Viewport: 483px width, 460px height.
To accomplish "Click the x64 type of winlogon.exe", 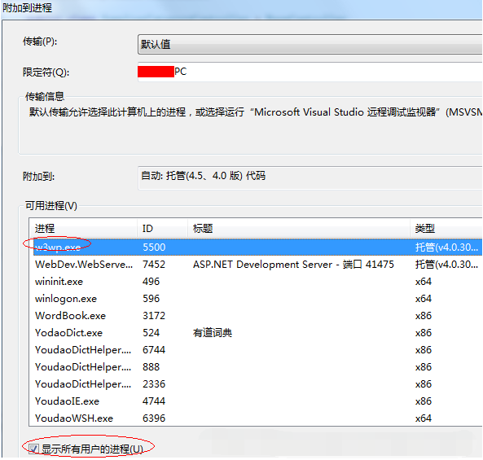I will [x=424, y=299].
